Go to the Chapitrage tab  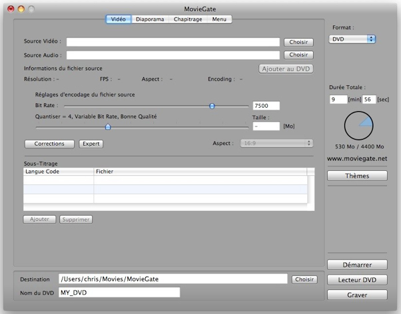point(188,19)
